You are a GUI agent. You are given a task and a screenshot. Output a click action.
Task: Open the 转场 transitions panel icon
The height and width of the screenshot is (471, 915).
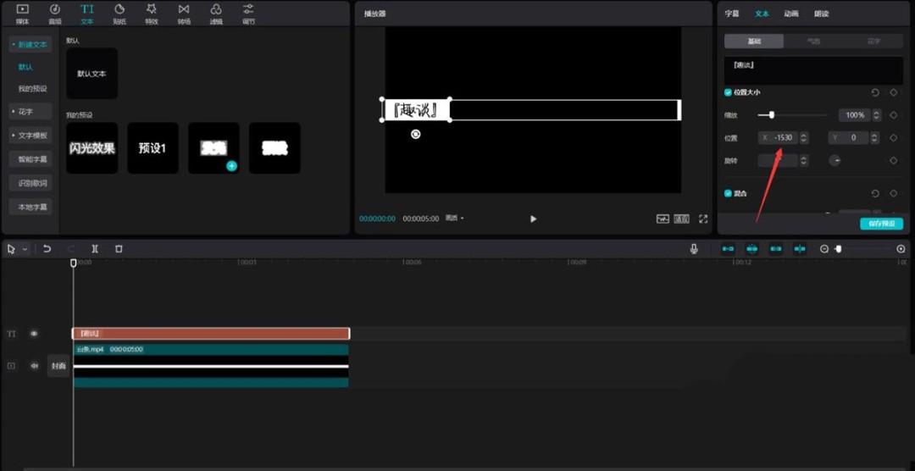click(x=184, y=13)
